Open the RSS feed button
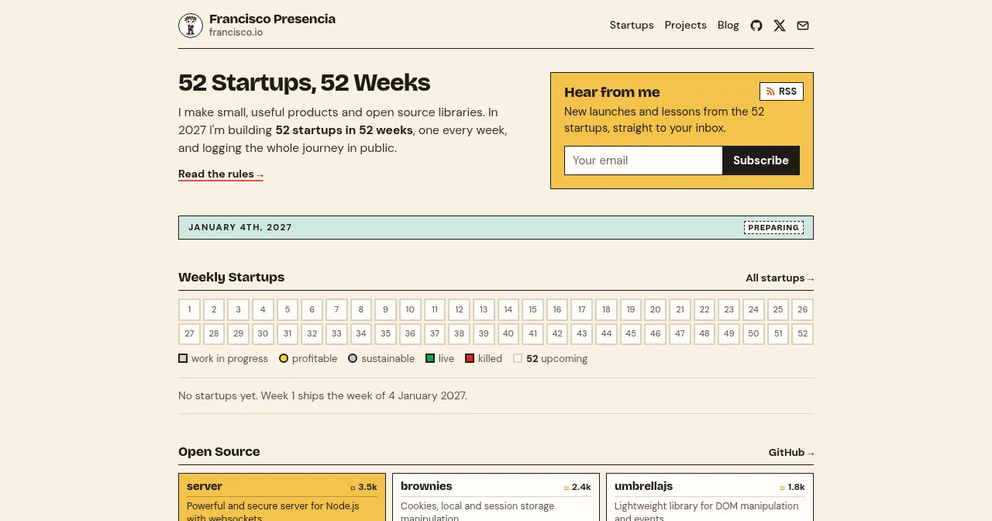Image resolution: width=992 pixels, height=521 pixels. point(781,91)
